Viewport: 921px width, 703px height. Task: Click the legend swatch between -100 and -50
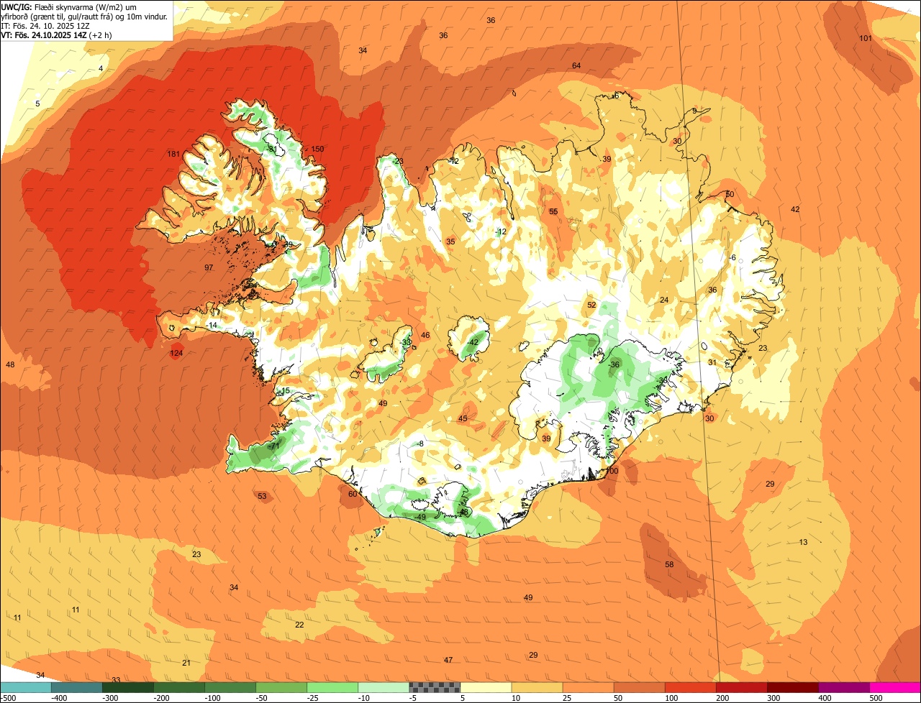[x=230, y=687]
